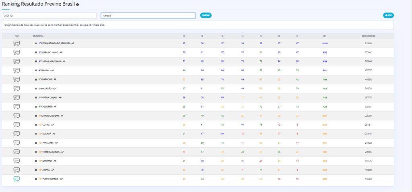
Task: Click the Mazagão - AP municipality name
Action: pyautogui.click(x=47, y=89)
